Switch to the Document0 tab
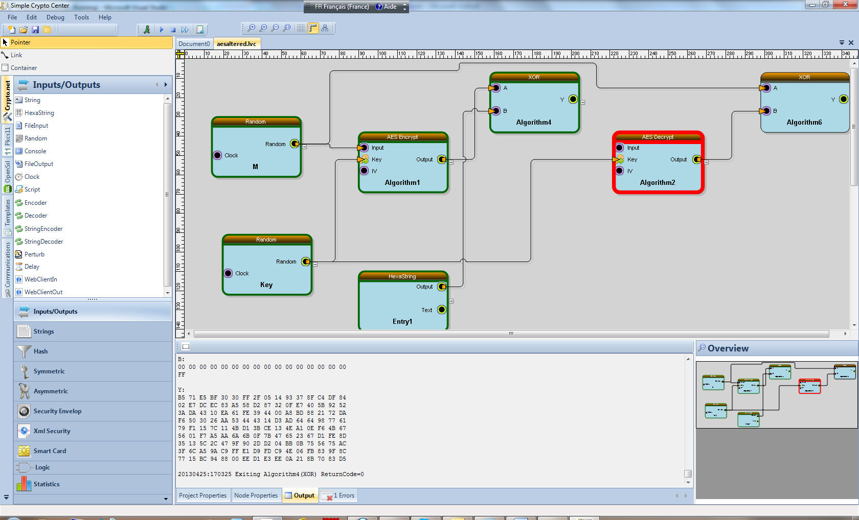The width and height of the screenshot is (859, 520). coord(194,44)
